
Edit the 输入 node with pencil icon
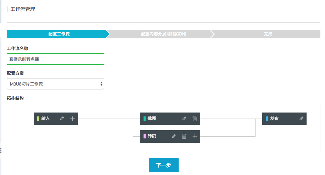62,119
